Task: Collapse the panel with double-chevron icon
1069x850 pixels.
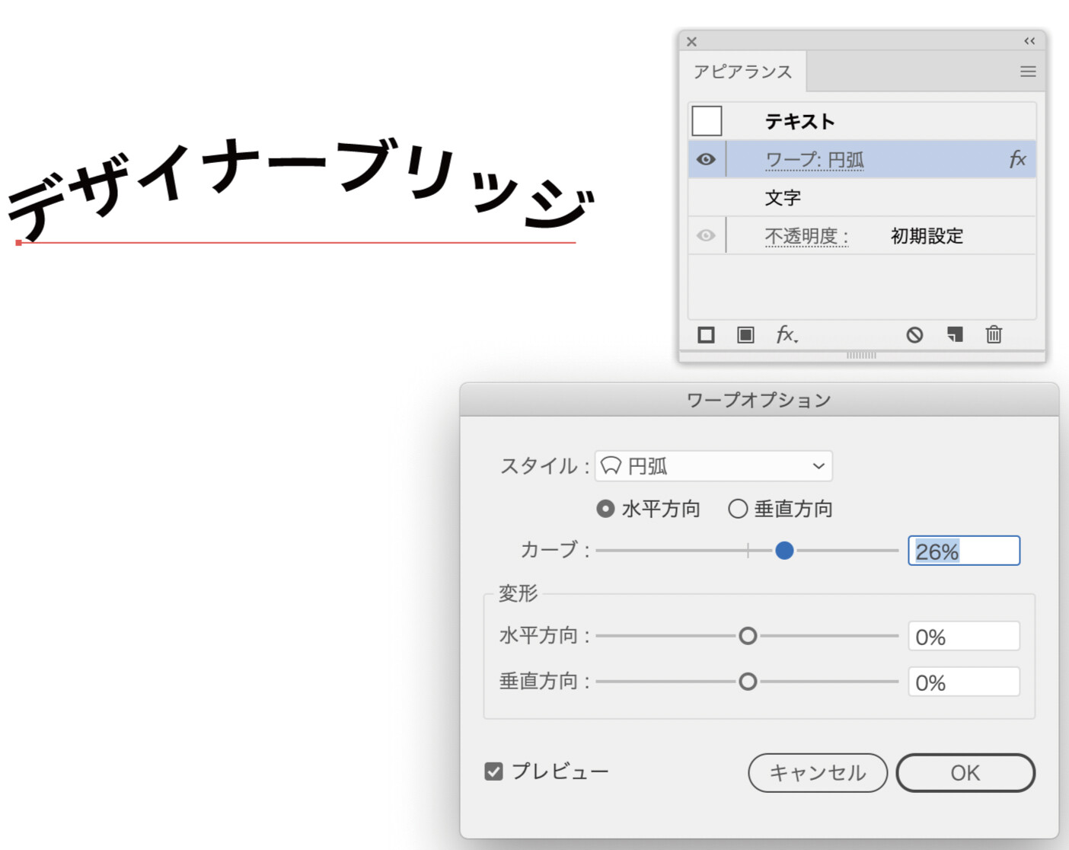Action: 1029,41
